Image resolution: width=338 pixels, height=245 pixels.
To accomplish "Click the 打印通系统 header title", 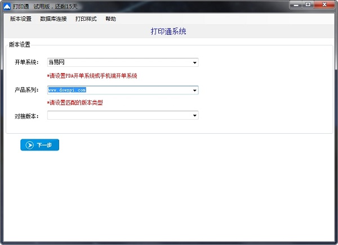I will 168,31.
